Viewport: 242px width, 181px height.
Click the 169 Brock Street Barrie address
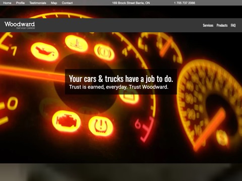point(131,3)
